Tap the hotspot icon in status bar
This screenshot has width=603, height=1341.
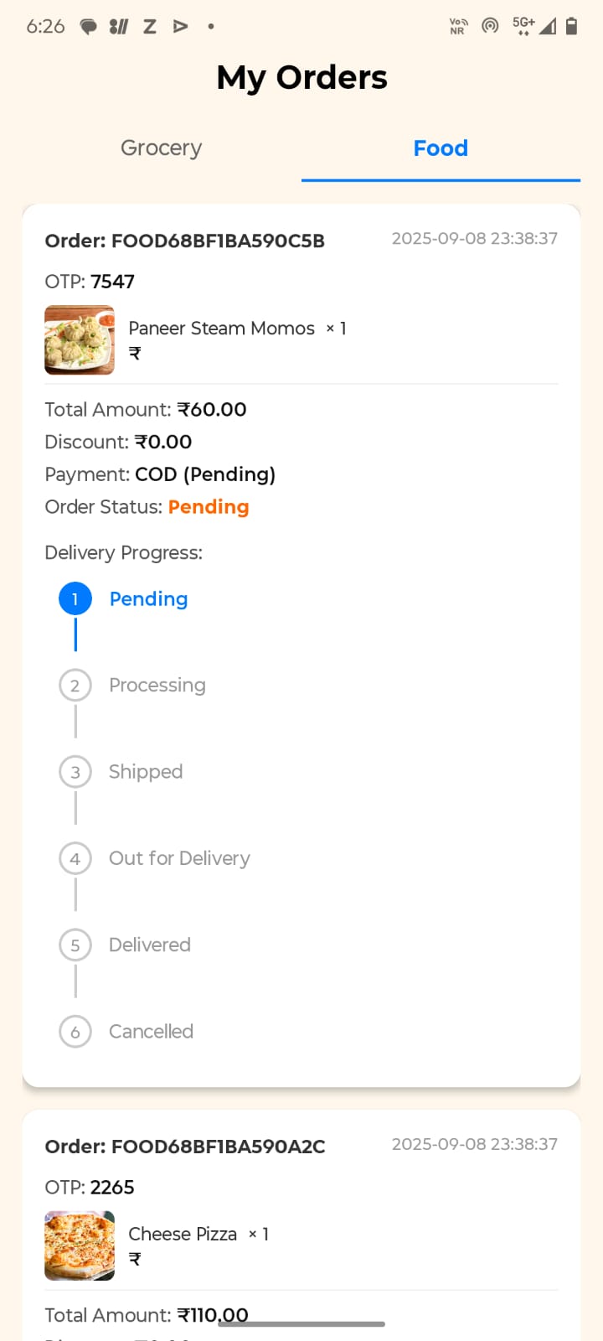tap(490, 26)
